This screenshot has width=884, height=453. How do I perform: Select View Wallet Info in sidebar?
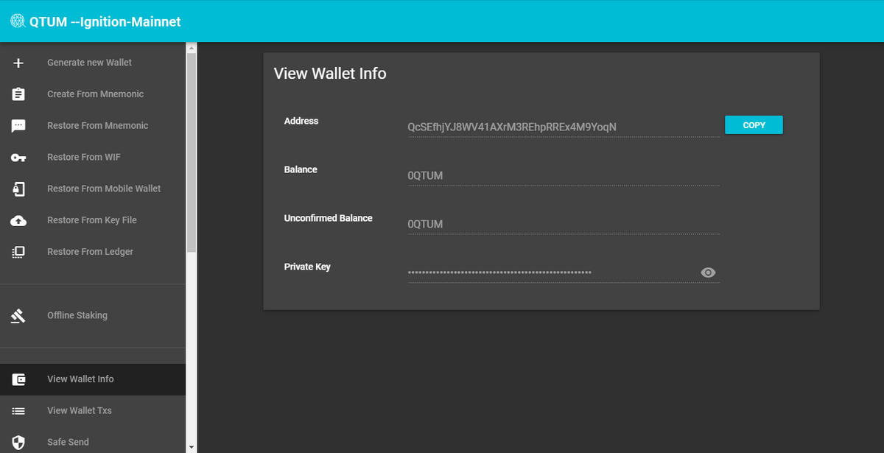click(x=93, y=379)
